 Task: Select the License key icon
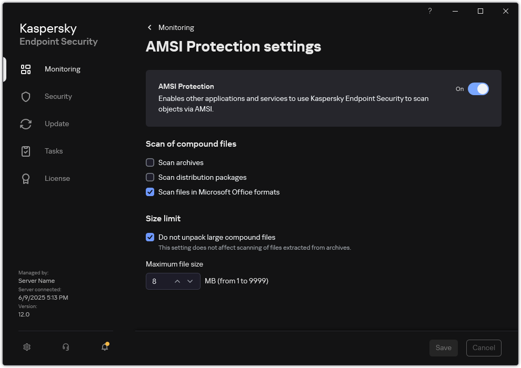(x=25, y=178)
